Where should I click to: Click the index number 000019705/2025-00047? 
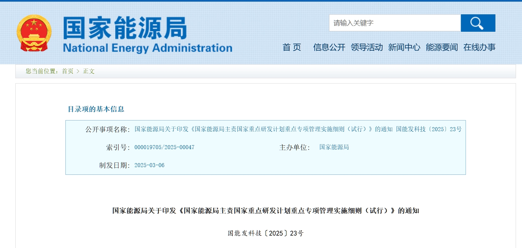click(164, 147)
